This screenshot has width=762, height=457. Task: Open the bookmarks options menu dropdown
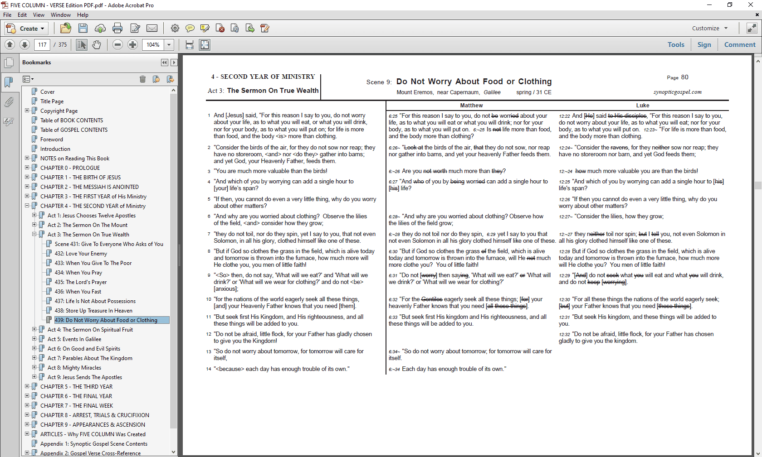pos(28,79)
